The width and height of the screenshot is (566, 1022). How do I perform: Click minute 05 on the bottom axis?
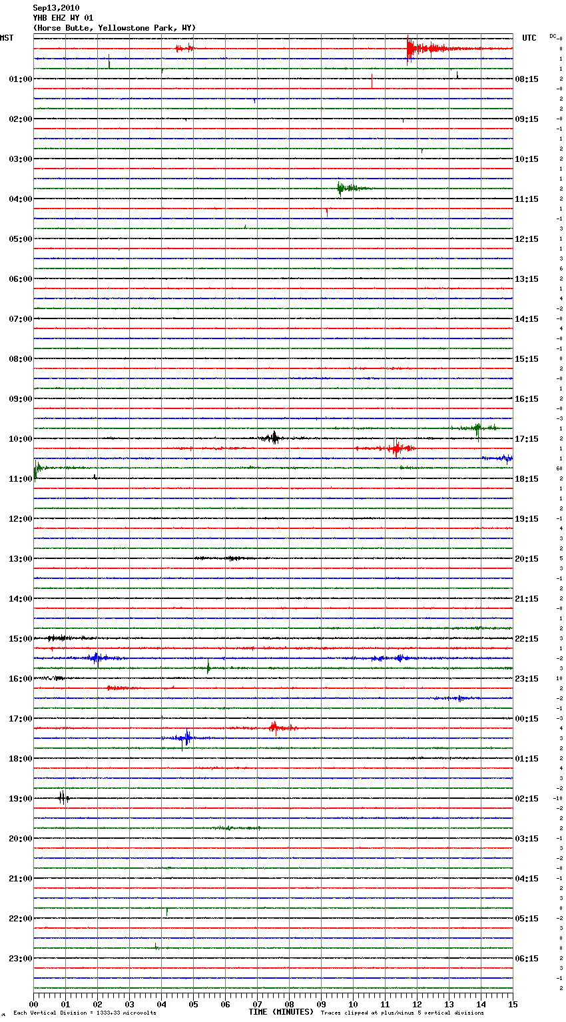click(193, 1004)
